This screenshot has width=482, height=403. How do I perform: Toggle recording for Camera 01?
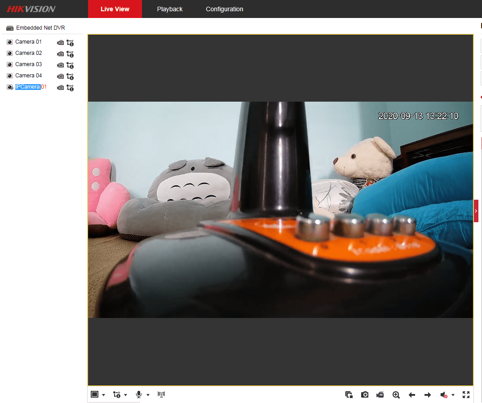coord(60,43)
